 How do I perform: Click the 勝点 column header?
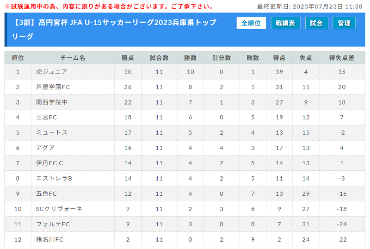coord(128,58)
